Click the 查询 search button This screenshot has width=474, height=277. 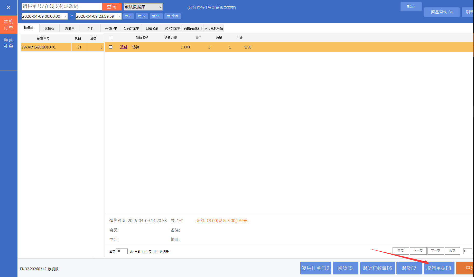[111, 7]
